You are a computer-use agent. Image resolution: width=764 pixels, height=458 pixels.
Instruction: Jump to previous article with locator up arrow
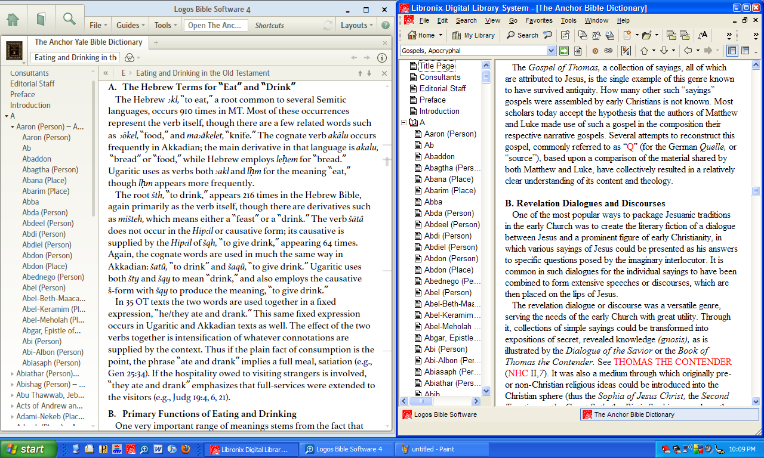360,73
